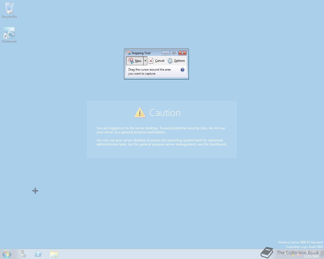Minimize the Snipping Tool window
324x259 pixels.
point(166,53)
